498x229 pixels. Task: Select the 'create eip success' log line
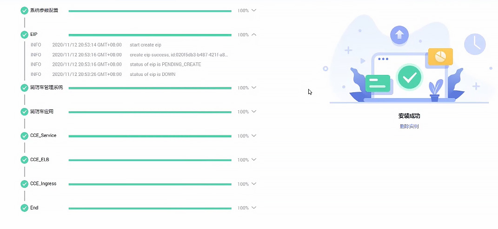(179, 54)
